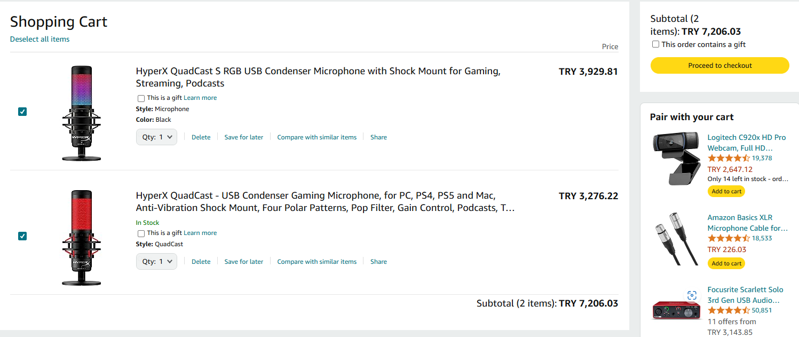The image size is (799, 337).
Task: Mark the QuadCast S RGB as a gift
Action: [141, 98]
